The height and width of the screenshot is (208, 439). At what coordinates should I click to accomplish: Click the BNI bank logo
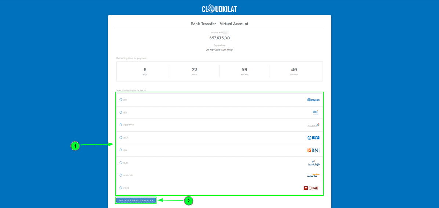click(313, 150)
